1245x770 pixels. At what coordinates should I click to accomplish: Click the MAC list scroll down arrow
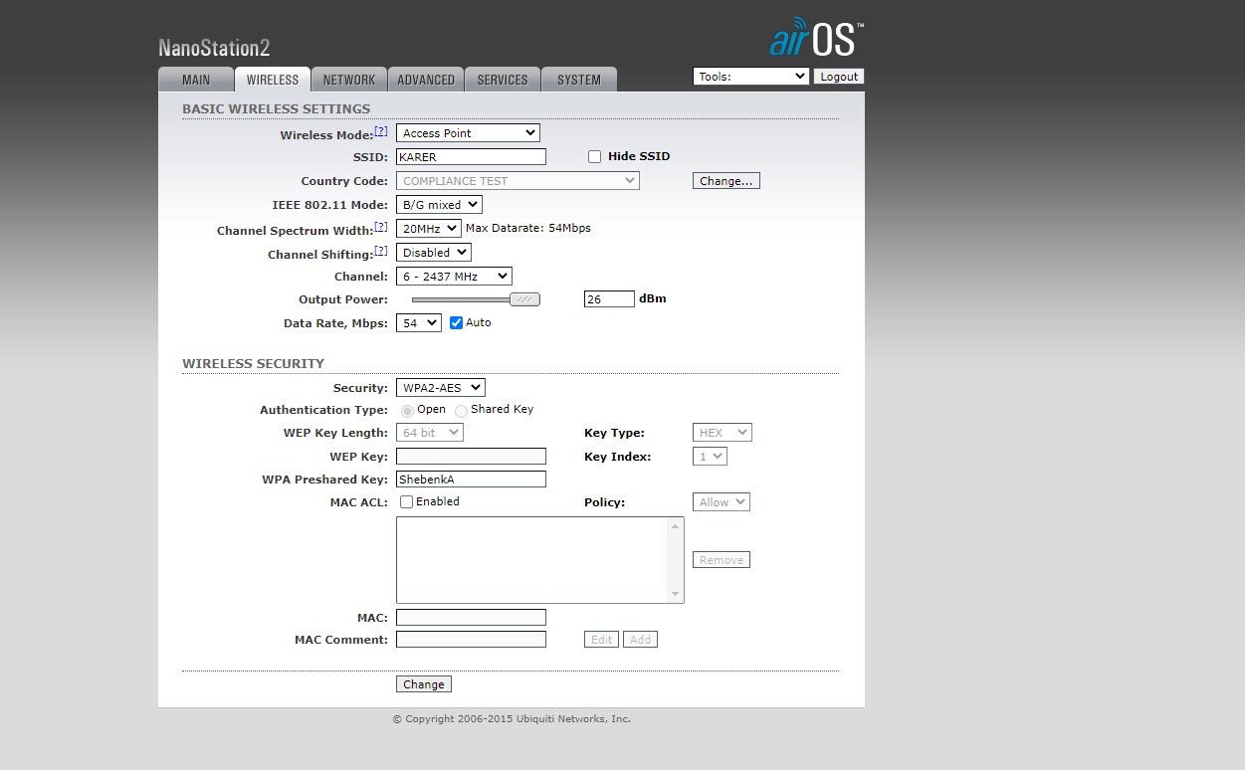677,594
